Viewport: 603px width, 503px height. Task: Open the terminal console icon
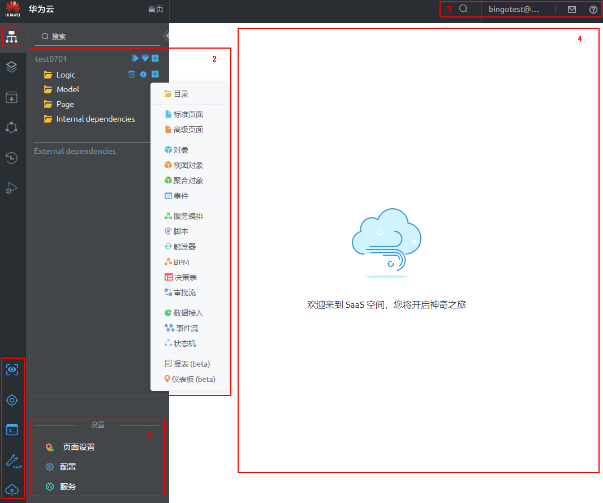tap(12, 430)
